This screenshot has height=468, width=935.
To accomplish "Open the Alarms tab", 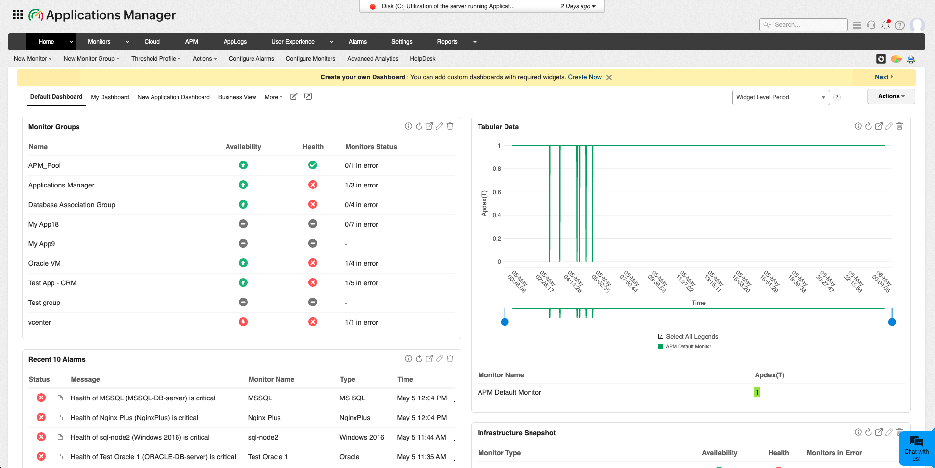I will pos(357,42).
